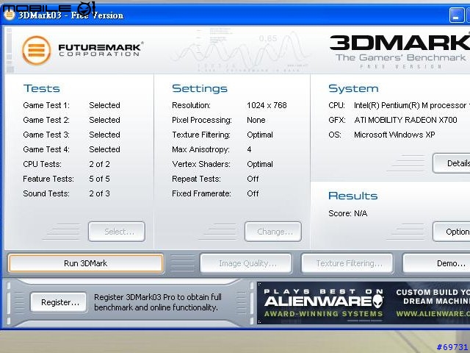Click the 'Register 3DMark03 Pro' description text
This screenshot has width=470, height=353.
(158, 302)
